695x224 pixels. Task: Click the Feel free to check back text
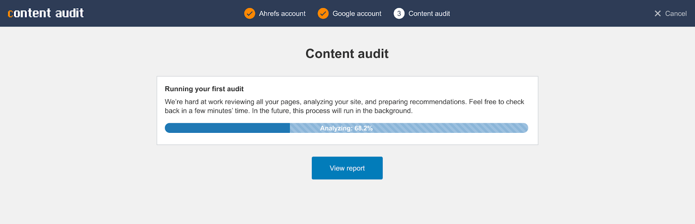[496, 102]
